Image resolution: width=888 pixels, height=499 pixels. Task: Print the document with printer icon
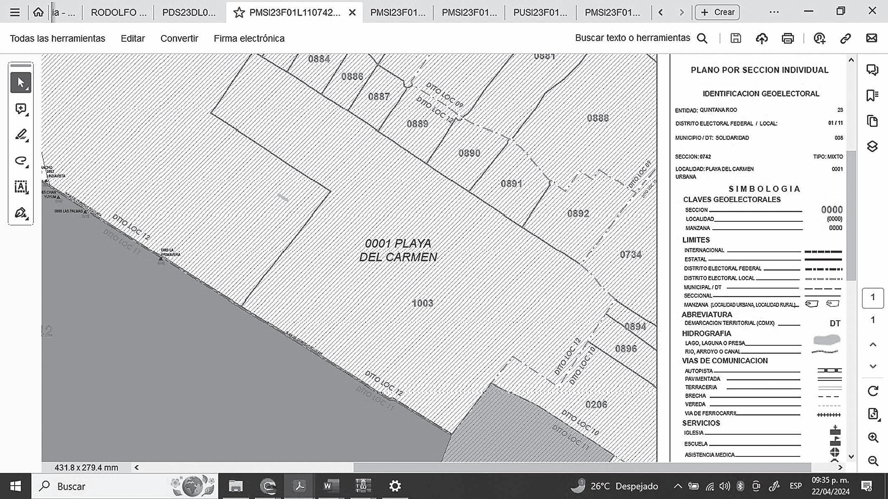click(x=787, y=38)
